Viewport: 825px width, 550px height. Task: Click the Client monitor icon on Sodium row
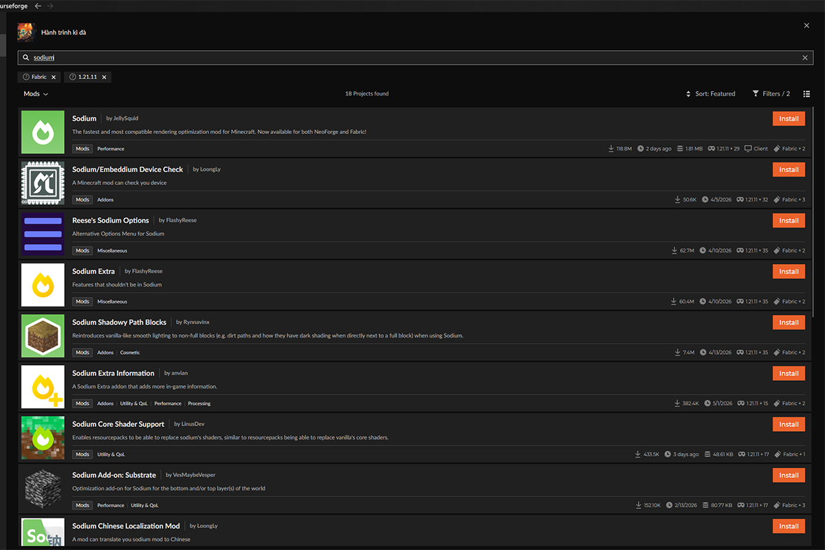coord(748,148)
